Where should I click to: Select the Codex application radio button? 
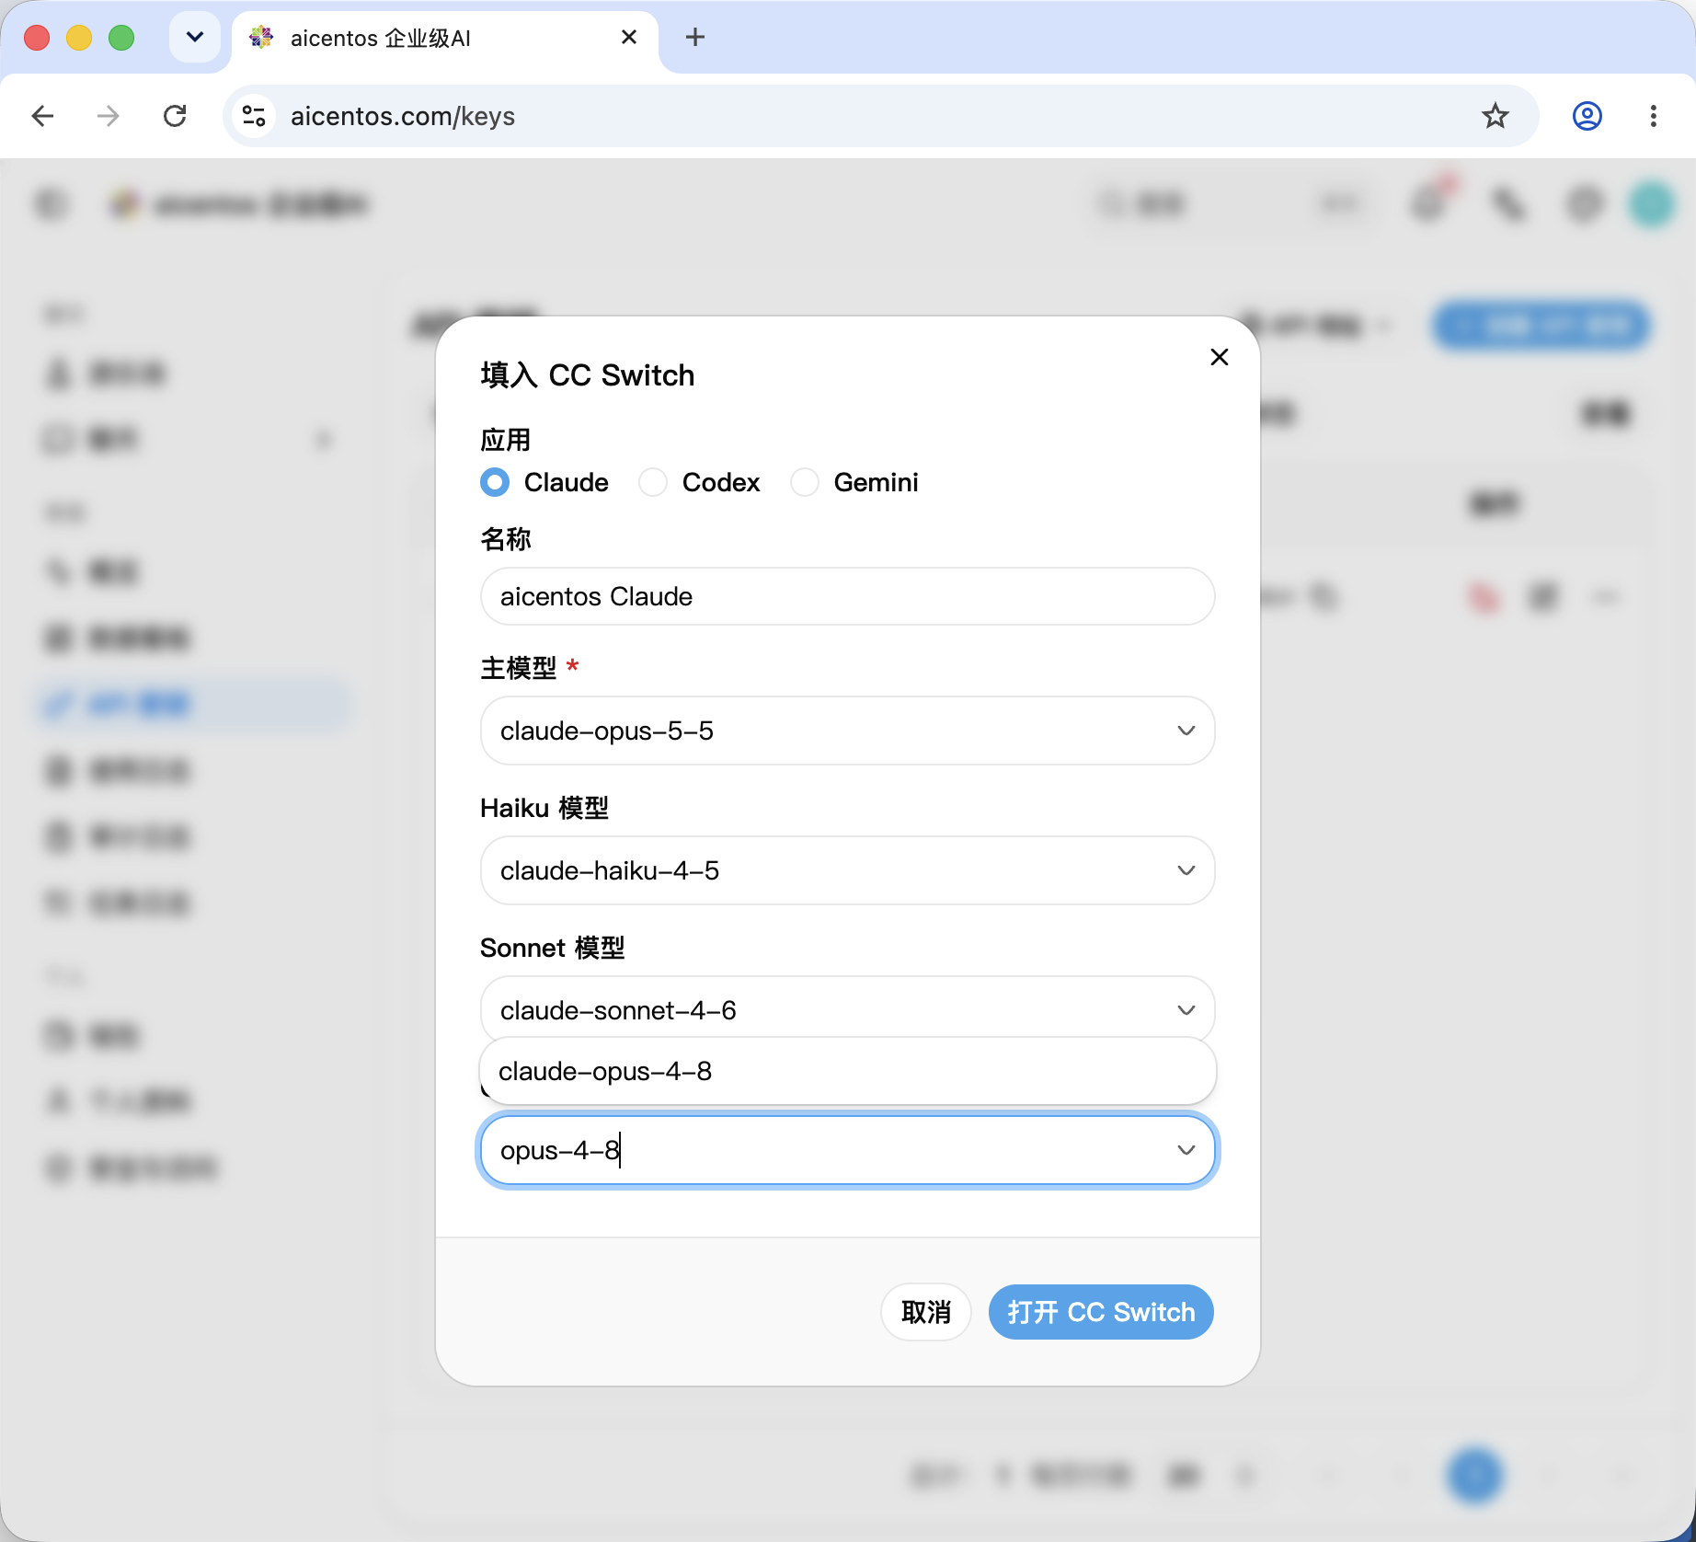[x=653, y=482]
